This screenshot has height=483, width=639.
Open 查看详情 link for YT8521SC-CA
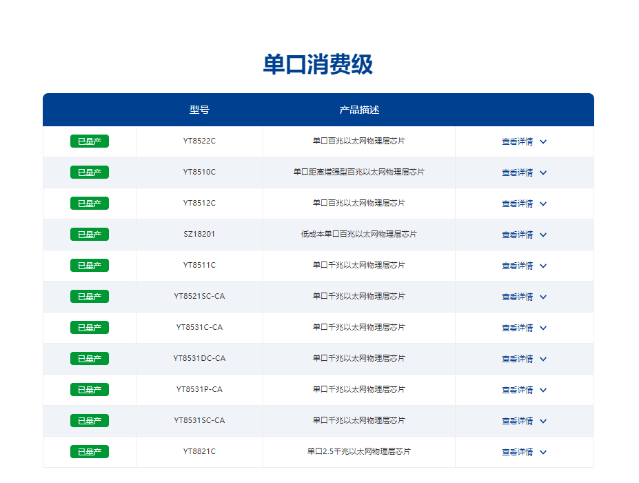pos(517,297)
